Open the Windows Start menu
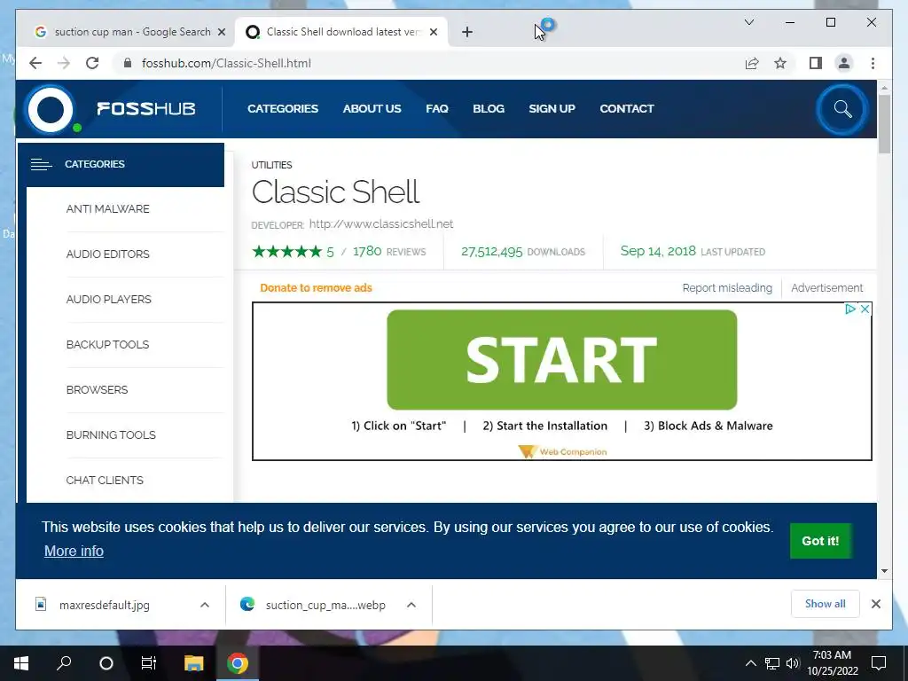Screen dimensions: 908x681 point(21,663)
